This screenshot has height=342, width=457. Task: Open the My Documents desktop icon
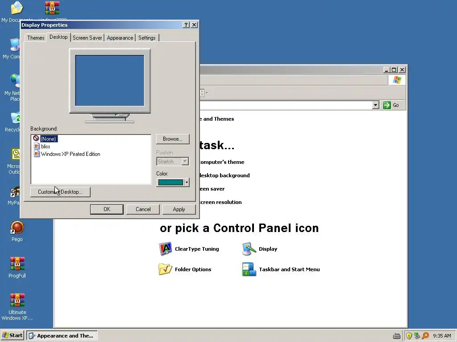(17, 8)
